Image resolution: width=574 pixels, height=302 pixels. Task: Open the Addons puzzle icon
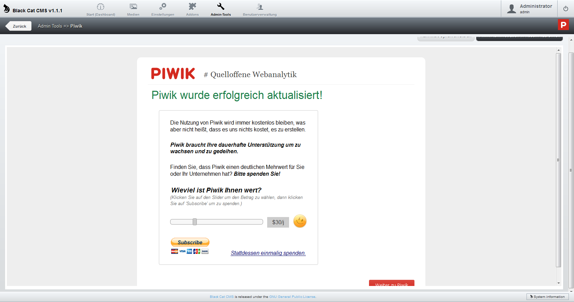(x=192, y=6)
